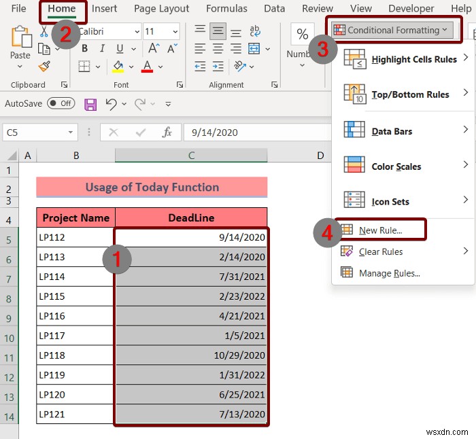Click the Increase Indent icon
This screenshot has width=476, height=439.
tap(218, 67)
